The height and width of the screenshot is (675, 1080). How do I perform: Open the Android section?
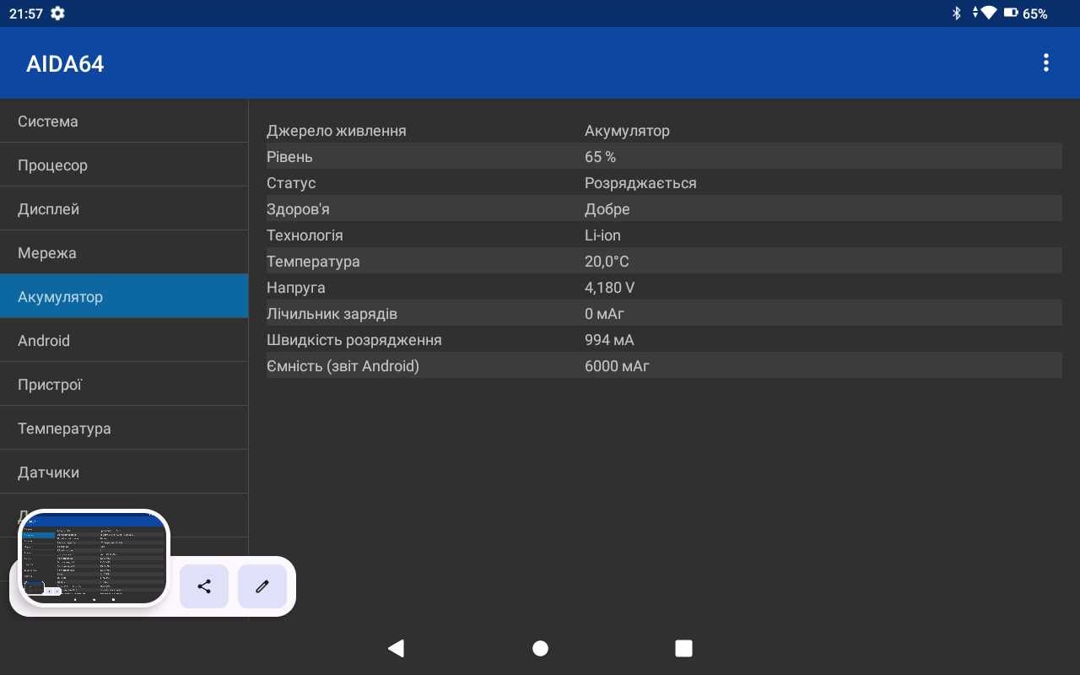tap(124, 340)
